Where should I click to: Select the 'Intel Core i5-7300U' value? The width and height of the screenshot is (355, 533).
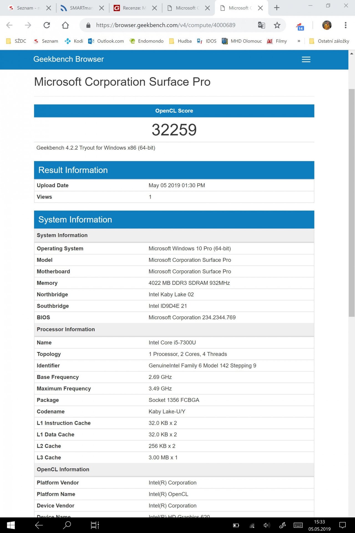[172, 343]
